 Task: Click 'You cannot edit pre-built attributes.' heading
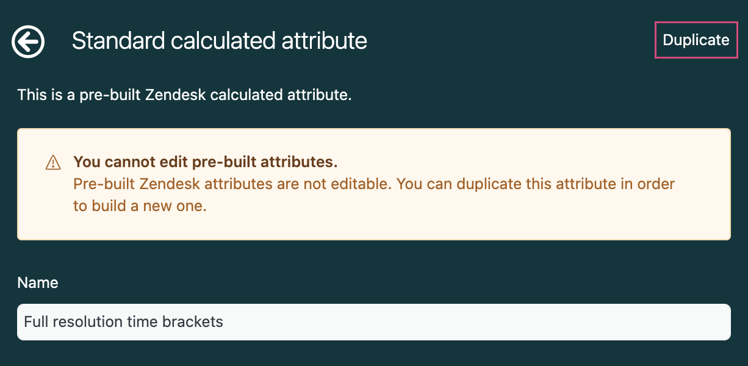[x=205, y=162]
